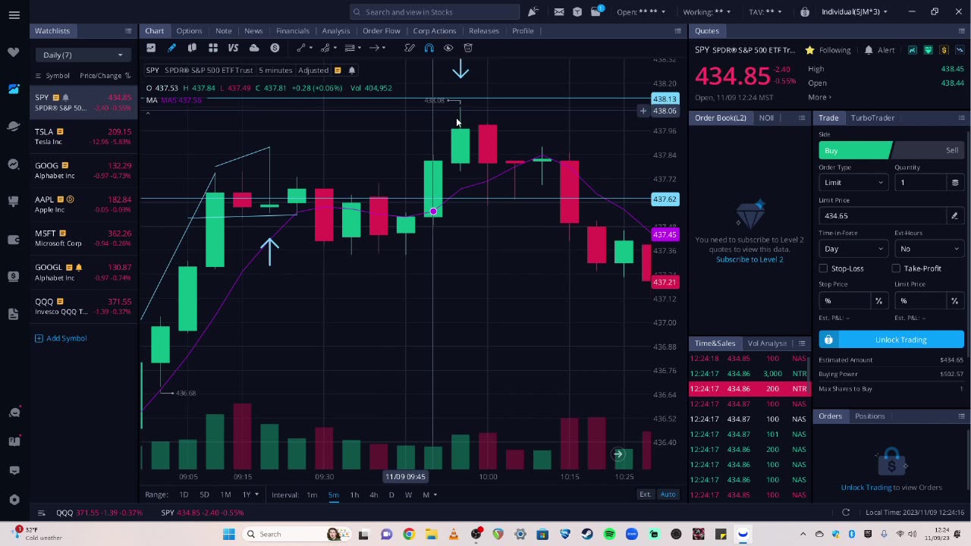Click the drawing edit pen-on-path icon
This screenshot has height=546, width=971.
410,48
